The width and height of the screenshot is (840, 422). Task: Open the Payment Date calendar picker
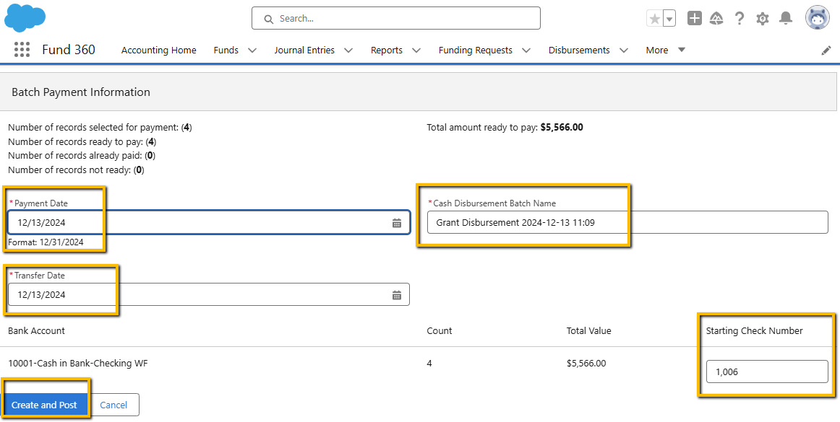[x=396, y=223]
